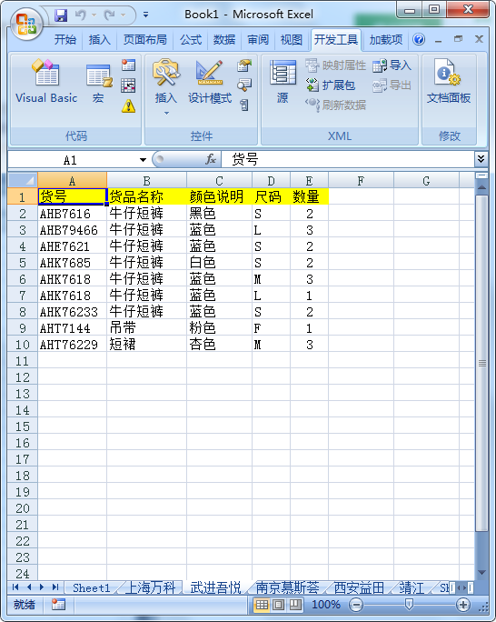Expand the Insert controls (插入) dropdown

click(166, 87)
